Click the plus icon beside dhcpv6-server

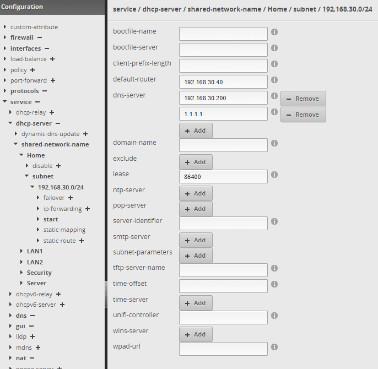pyautogui.click(x=62, y=305)
